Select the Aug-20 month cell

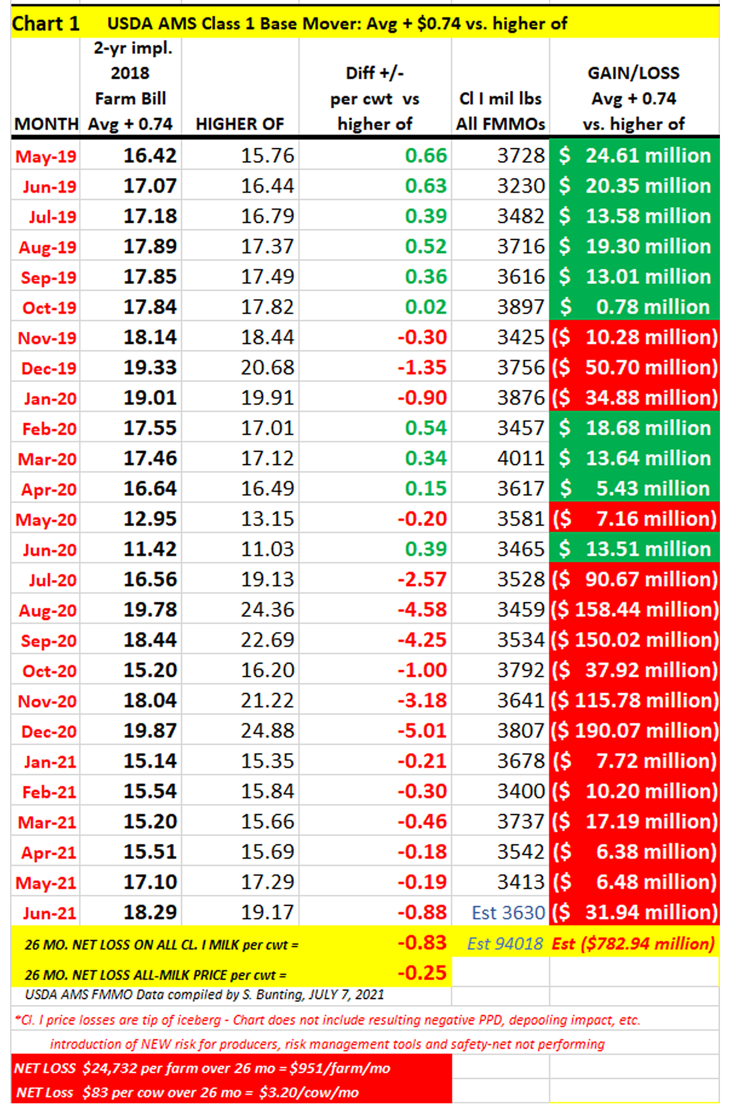(x=47, y=610)
